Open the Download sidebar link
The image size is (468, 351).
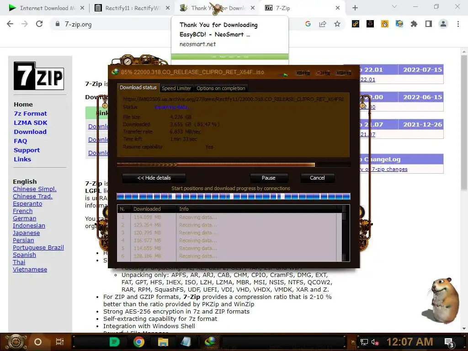(x=30, y=132)
